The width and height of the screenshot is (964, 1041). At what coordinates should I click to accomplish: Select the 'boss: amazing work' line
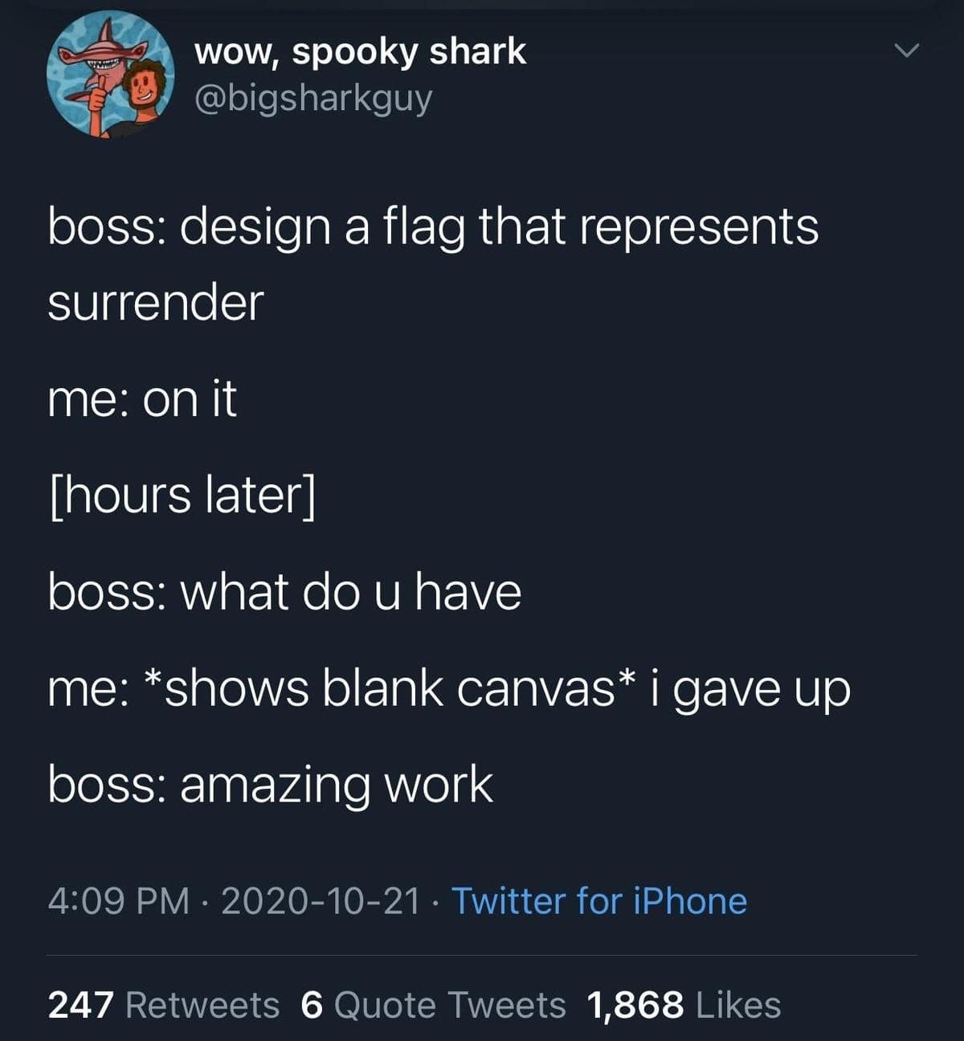(271, 785)
